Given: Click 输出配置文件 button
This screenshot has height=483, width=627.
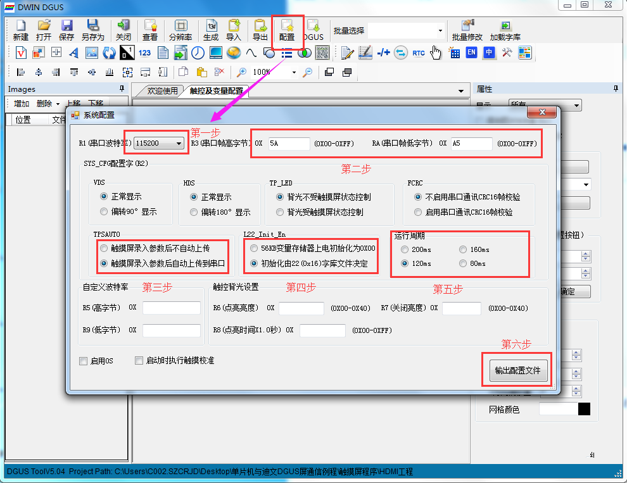Looking at the screenshot, I should click(518, 371).
